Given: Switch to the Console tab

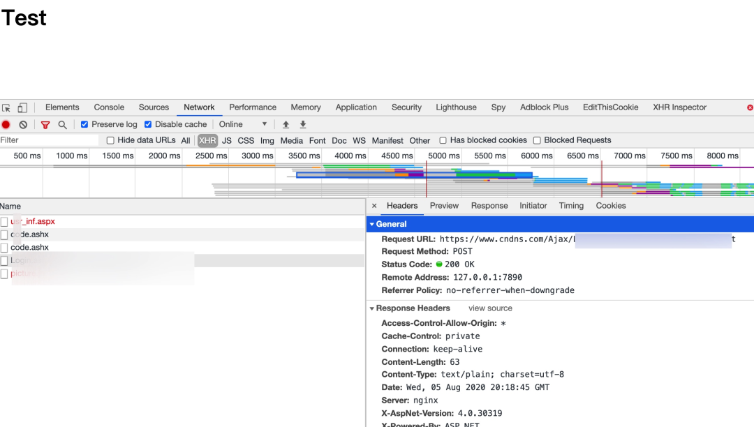Looking at the screenshot, I should [109, 107].
